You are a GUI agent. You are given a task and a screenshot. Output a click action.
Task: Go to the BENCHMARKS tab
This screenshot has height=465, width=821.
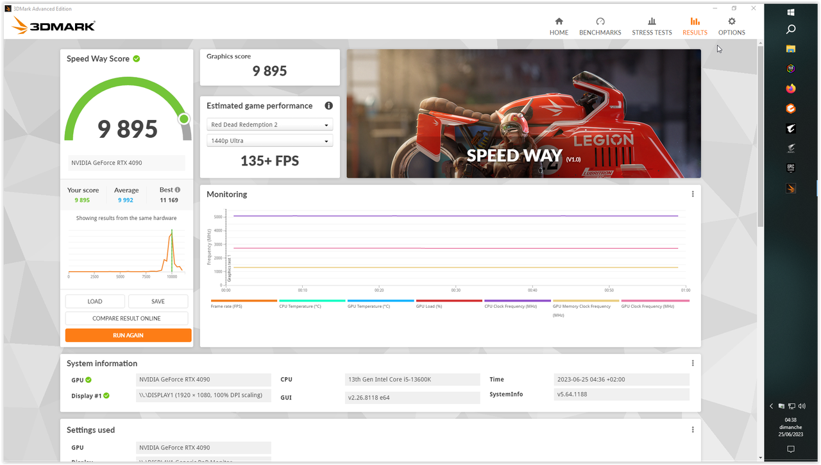pos(600,26)
